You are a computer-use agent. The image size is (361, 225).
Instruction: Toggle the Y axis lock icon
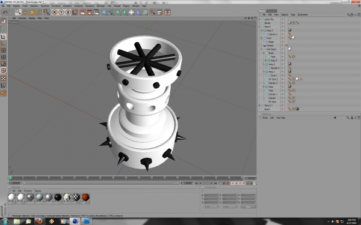coord(61,12)
